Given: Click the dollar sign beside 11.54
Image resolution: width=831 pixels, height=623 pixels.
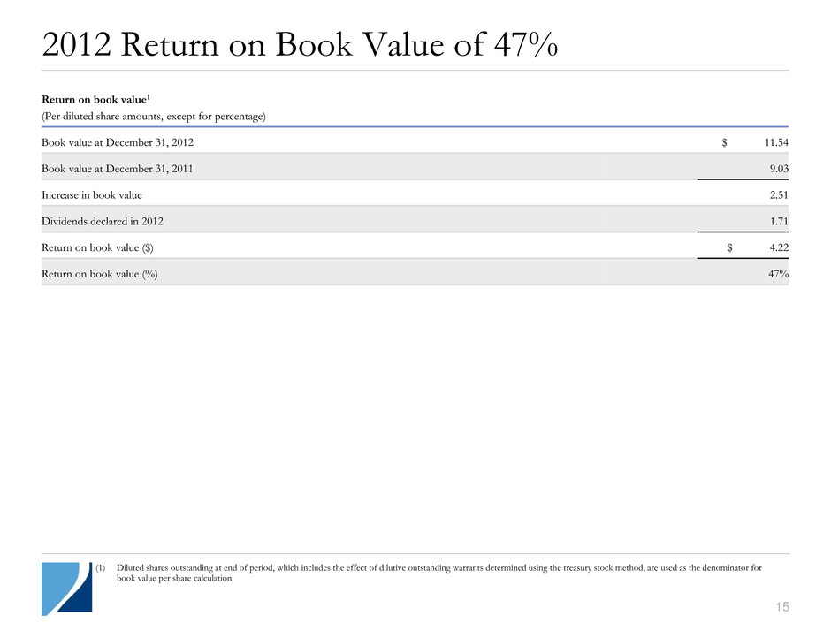Looking at the screenshot, I should (726, 141).
